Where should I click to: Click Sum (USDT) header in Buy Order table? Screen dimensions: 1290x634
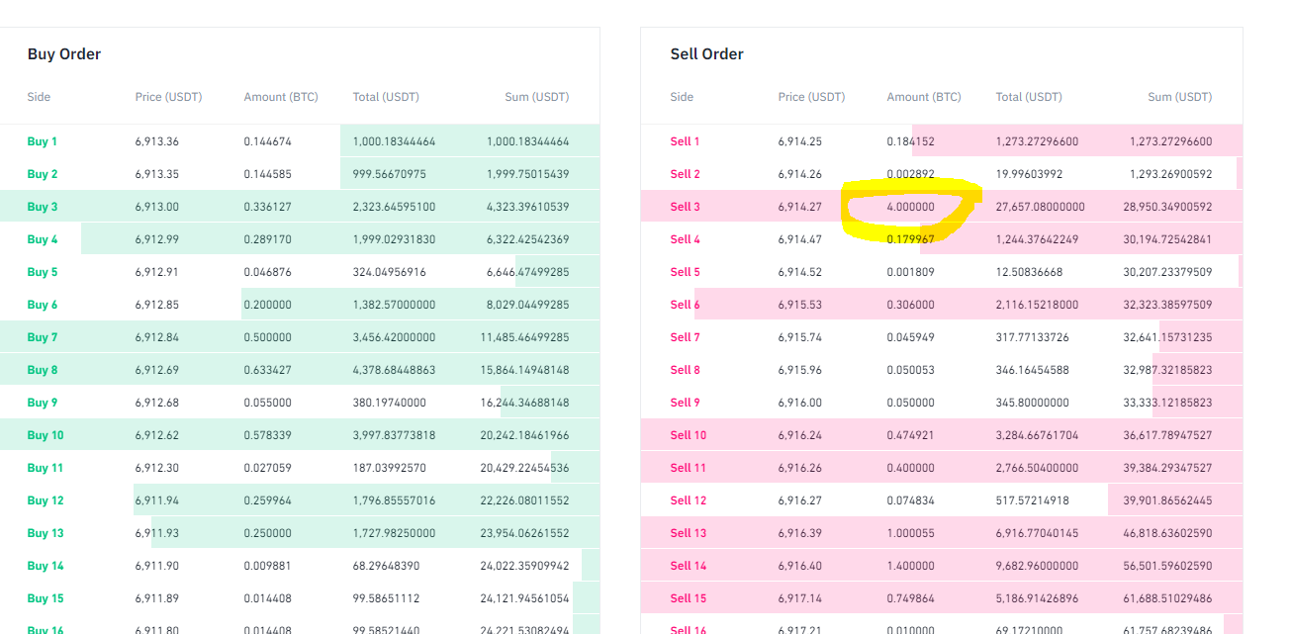click(x=536, y=97)
